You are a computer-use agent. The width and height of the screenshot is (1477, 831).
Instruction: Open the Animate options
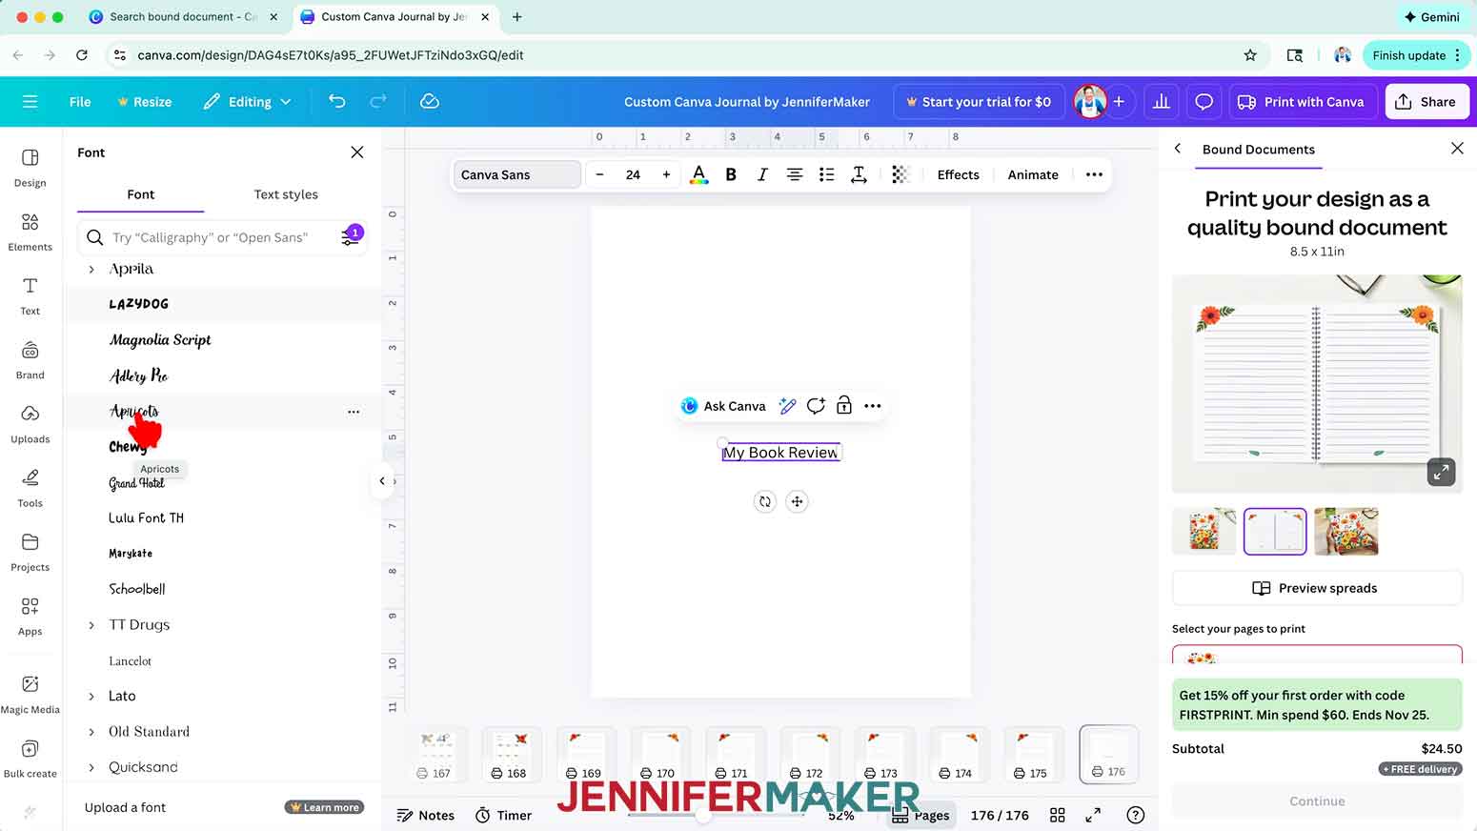point(1033,174)
